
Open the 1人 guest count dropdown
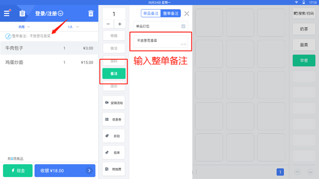pos(73,27)
